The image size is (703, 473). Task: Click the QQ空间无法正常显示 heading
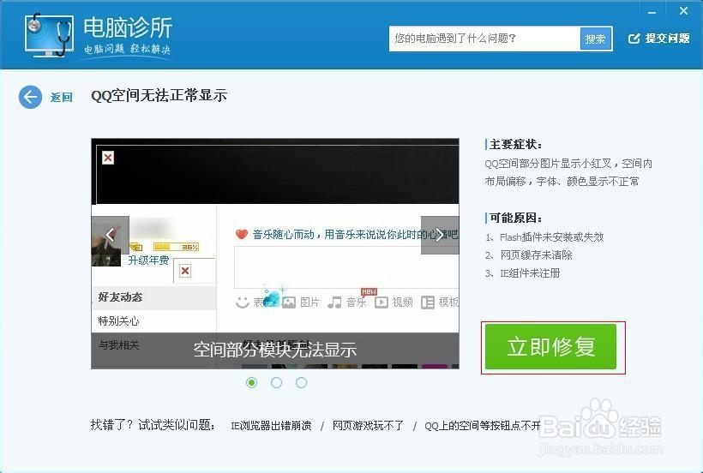159,95
